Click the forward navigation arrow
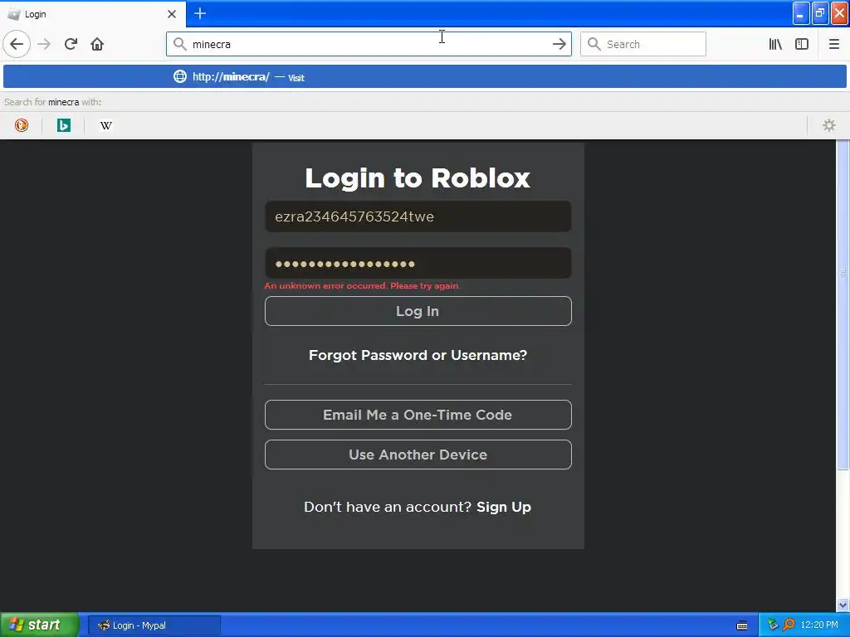 pos(44,45)
